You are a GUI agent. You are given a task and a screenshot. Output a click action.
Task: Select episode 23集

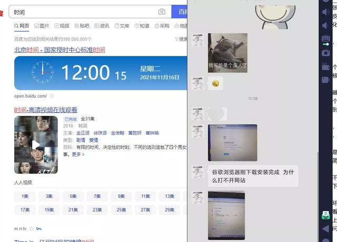pos(97,210)
